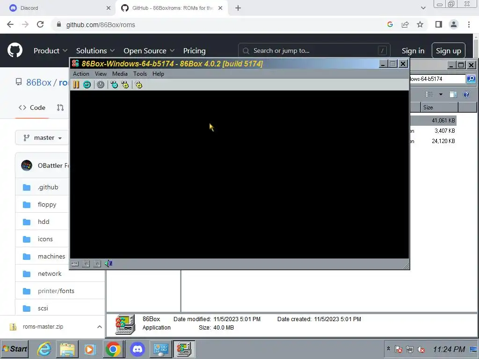Open the View menu in 86Box
The height and width of the screenshot is (359, 479).
[101, 73]
